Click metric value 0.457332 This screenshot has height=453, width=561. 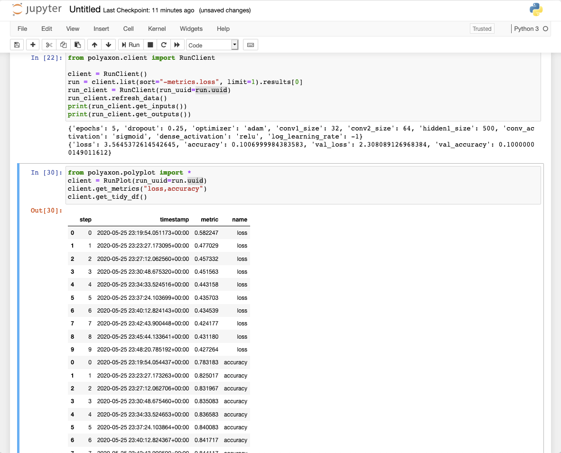pos(206,259)
